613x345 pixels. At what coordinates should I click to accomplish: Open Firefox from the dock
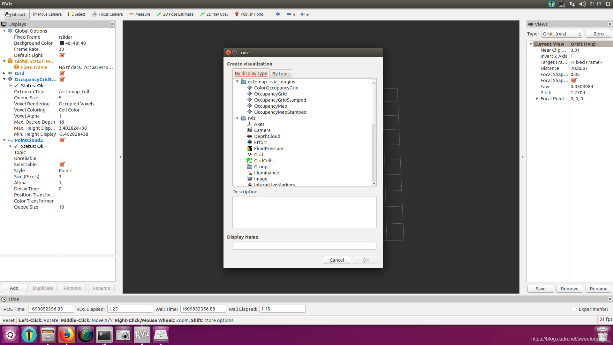coord(67,335)
